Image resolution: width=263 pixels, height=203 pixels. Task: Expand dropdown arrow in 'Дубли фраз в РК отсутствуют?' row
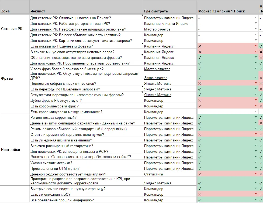pyautogui.click(x=256, y=100)
